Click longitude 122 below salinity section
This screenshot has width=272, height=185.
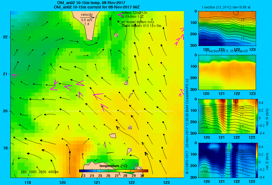(x=237, y=94)
